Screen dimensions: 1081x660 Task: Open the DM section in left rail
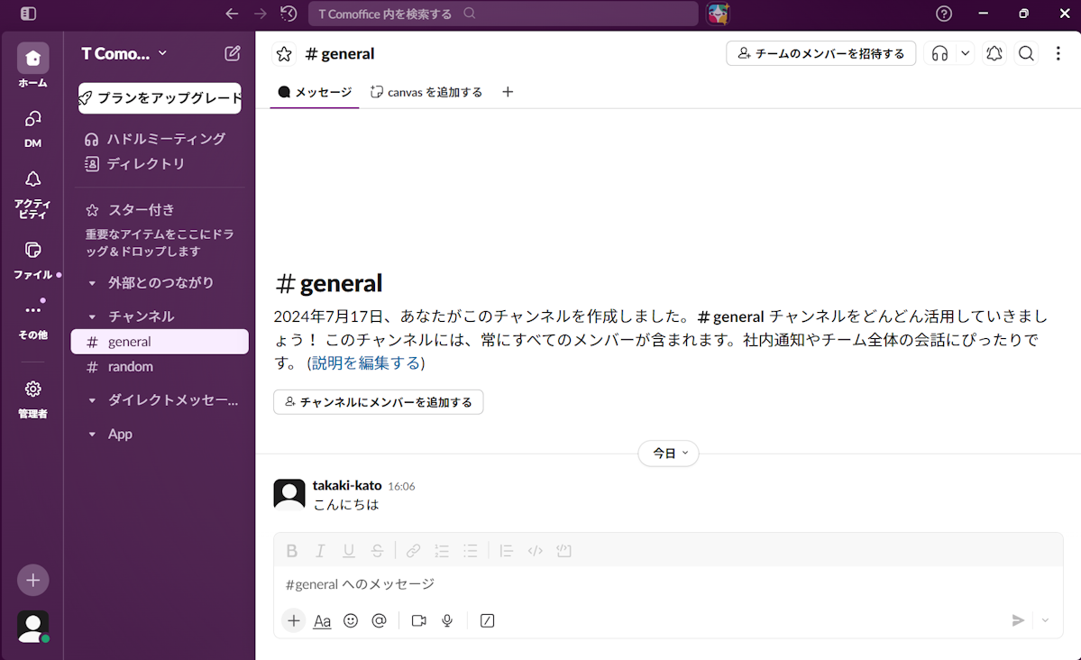(x=33, y=128)
